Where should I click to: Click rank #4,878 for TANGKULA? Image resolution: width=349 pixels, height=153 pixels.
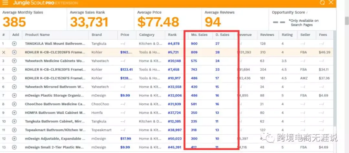[174, 44]
